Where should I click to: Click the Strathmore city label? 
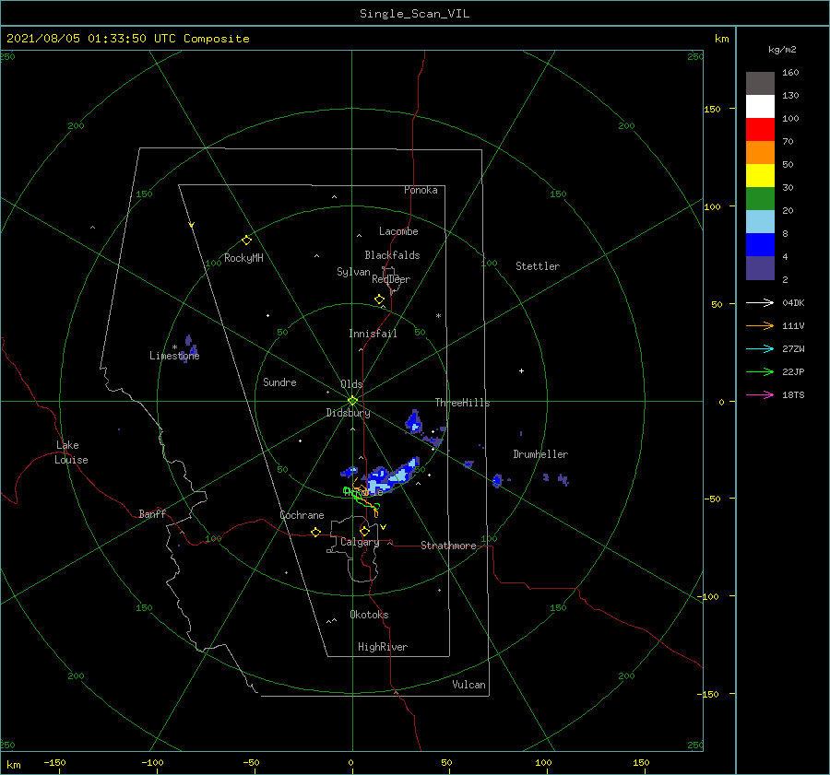coord(448,546)
